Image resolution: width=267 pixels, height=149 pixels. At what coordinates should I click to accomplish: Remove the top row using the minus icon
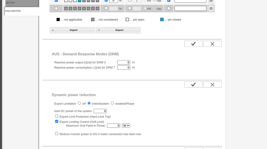(x=211, y=1)
